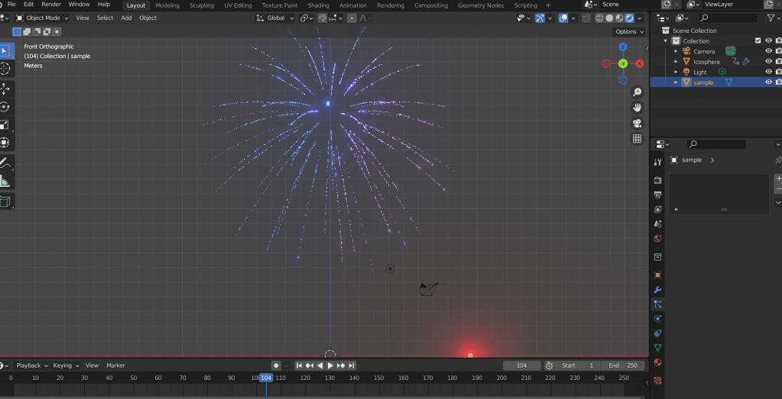Select the Add Cube tool

point(5,201)
